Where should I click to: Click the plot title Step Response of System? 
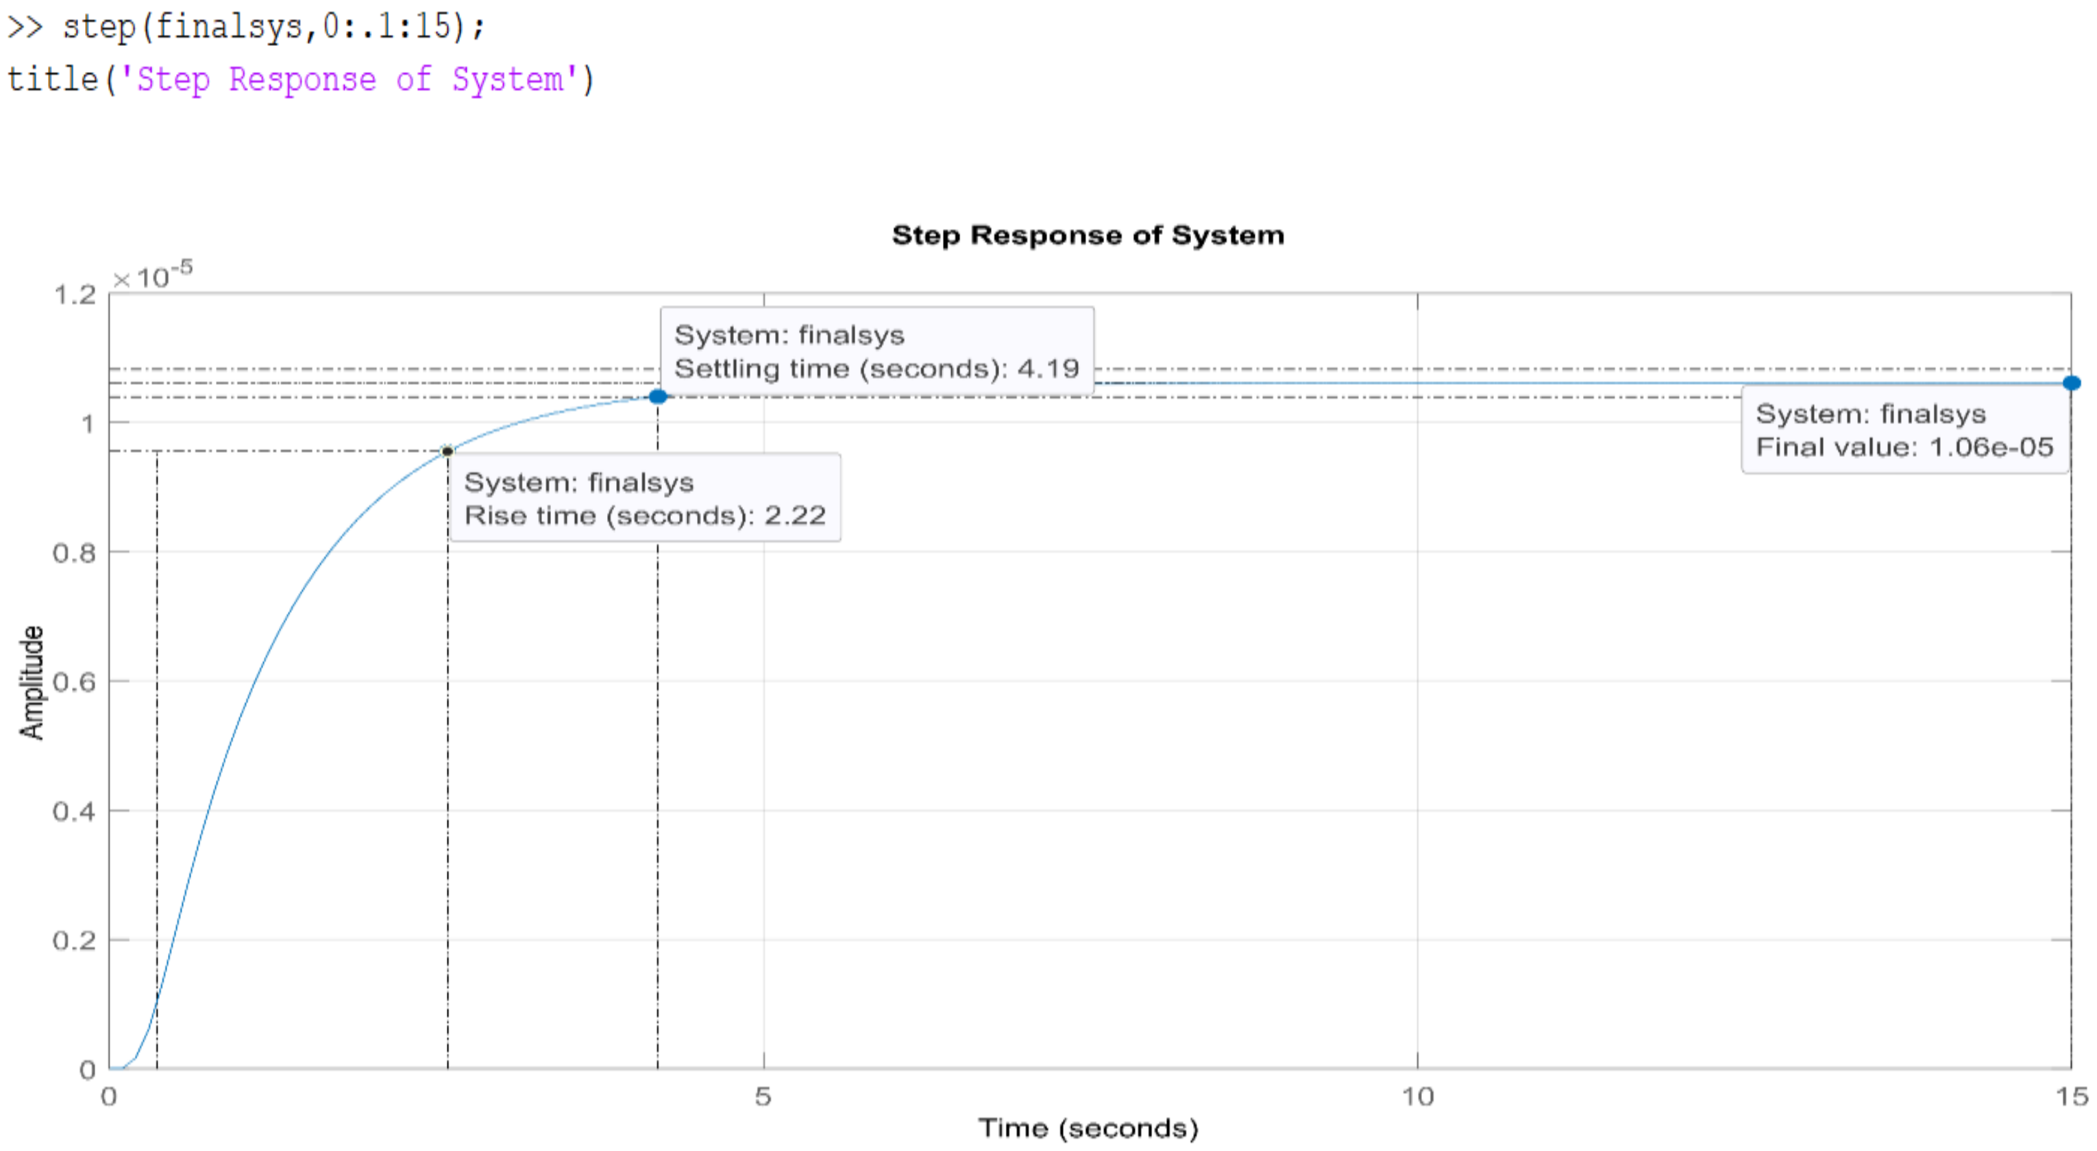[x=1088, y=235]
